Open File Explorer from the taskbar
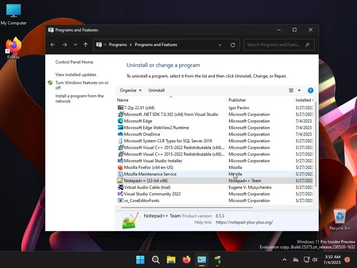Viewport: 357px width, 268px height. (x=171, y=260)
